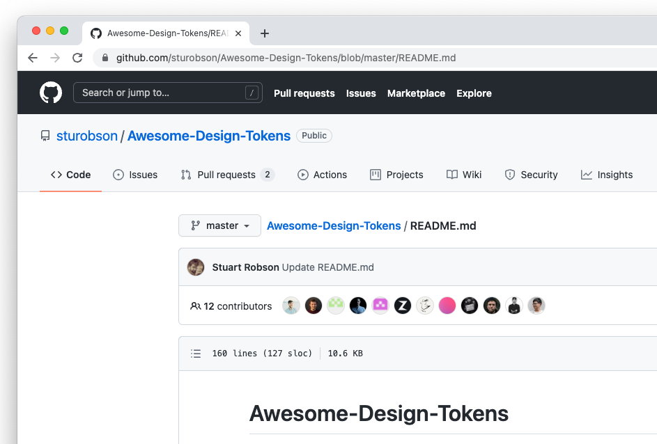Open Explore in the top navigation
Viewport: 657px width, 444px height.
(x=474, y=93)
